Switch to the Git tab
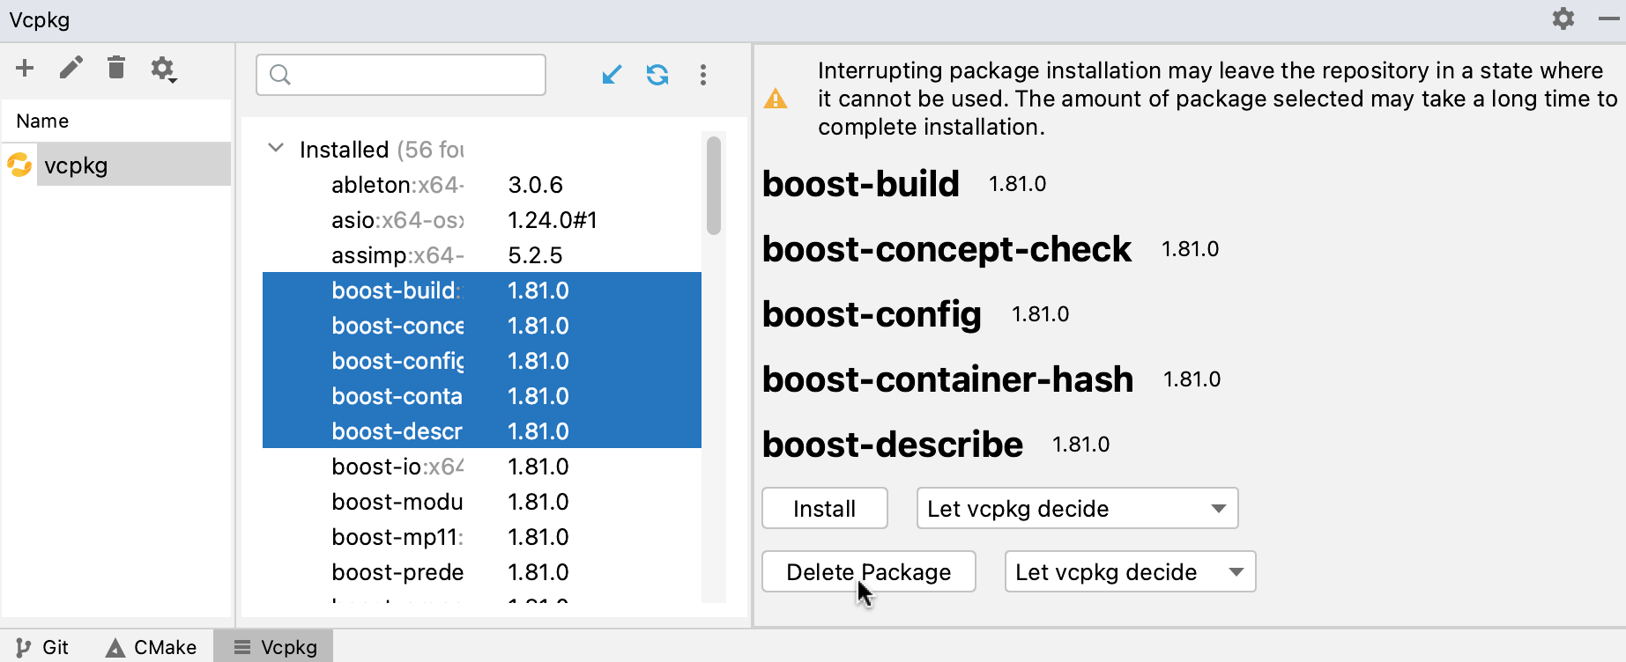The height and width of the screenshot is (662, 1626). coord(42,647)
